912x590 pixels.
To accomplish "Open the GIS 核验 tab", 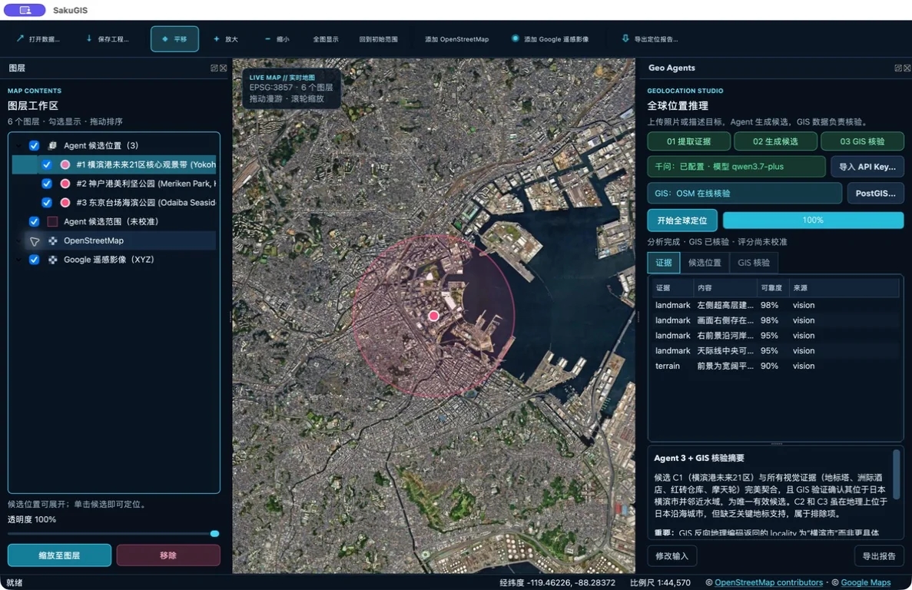I will [x=753, y=263].
